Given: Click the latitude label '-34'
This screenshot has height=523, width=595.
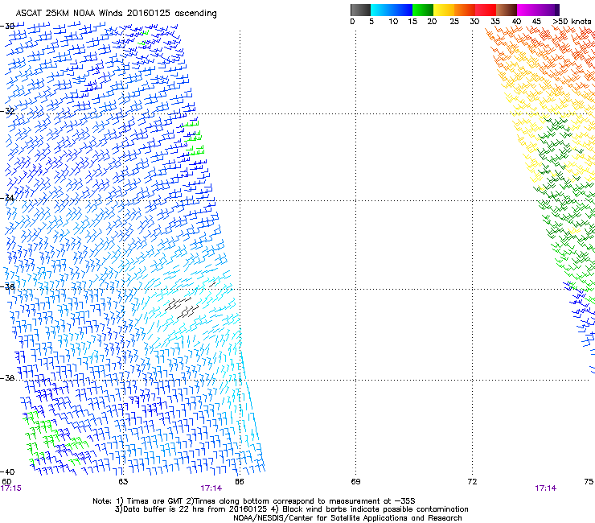Looking at the screenshot, I should pos(7,198).
